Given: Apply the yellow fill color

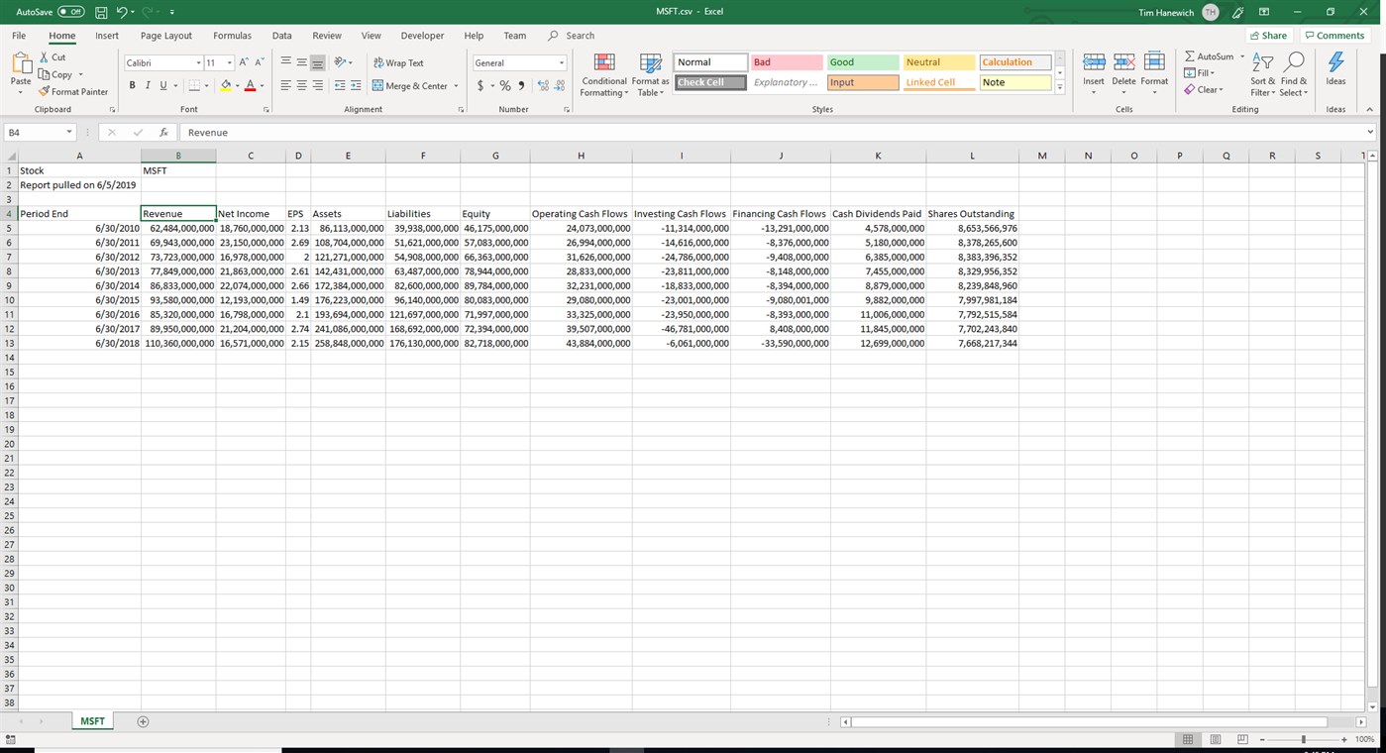Looking at the screenshot, I should click(226, 86).
